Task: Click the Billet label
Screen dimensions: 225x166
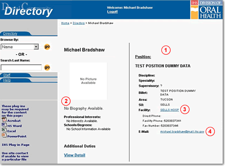Action: click(143, 93)
